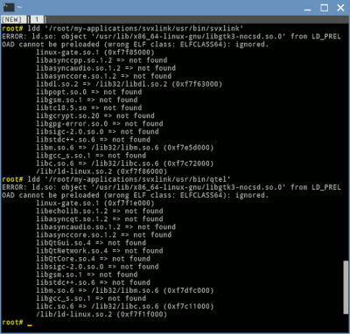Screen dimensions: 350x334
Task: Select the libasyncqt.so.1.2 not found line
Action: pos(100,219)
